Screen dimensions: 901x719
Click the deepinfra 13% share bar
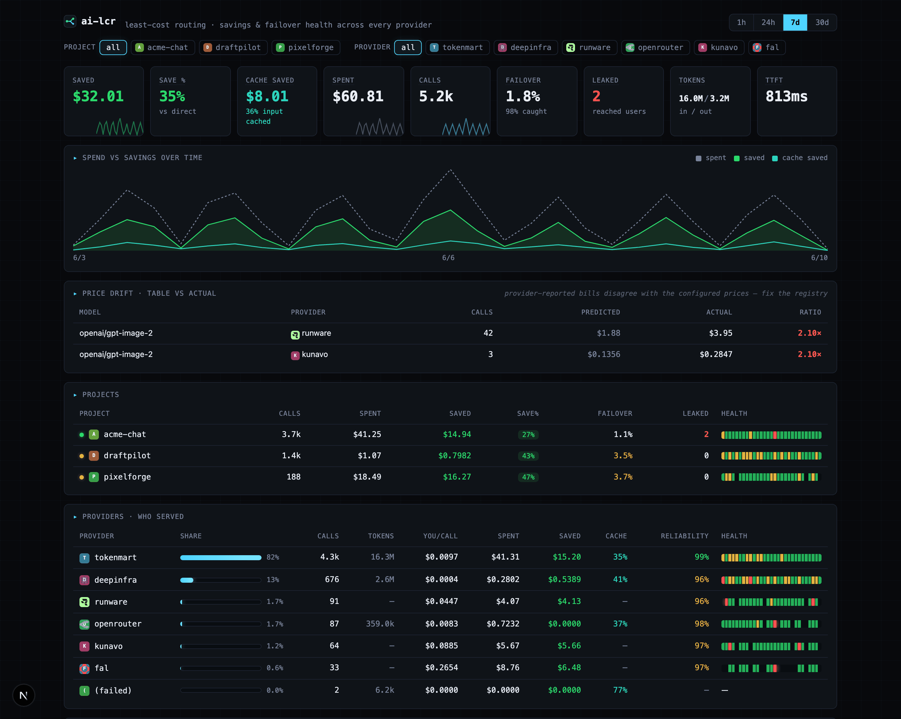[221, 580]
